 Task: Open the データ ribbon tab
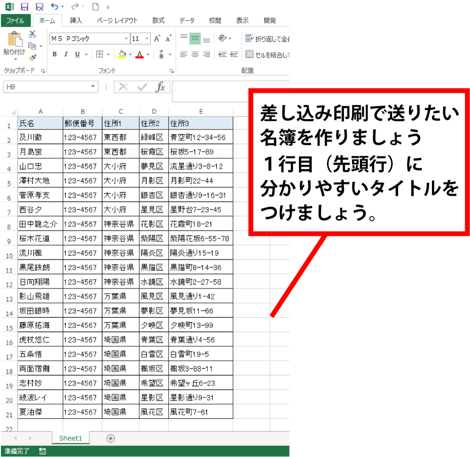(x=187, y=21)
